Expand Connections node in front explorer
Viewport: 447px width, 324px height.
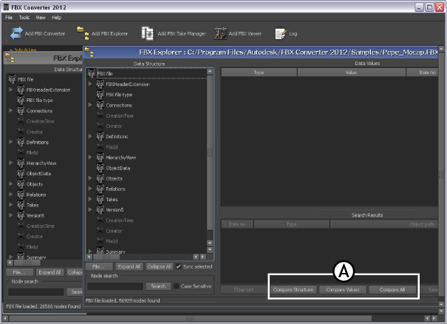(90, 105)
